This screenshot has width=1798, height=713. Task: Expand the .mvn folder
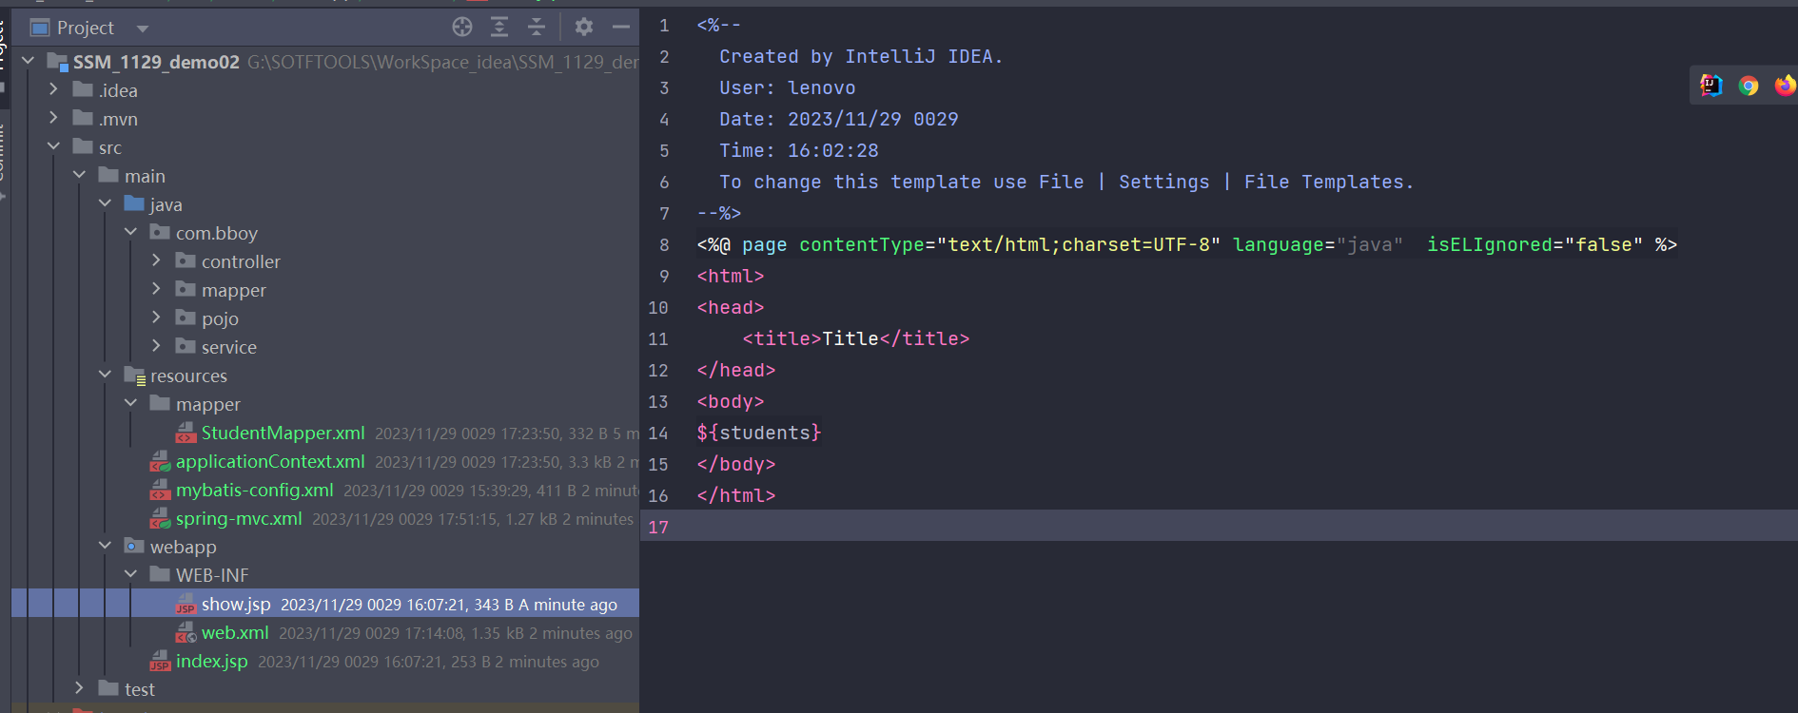(54, 118)
